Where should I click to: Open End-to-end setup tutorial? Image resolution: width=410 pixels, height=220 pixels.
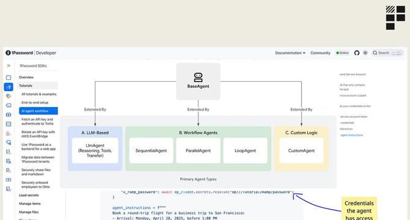coord(35,103)
